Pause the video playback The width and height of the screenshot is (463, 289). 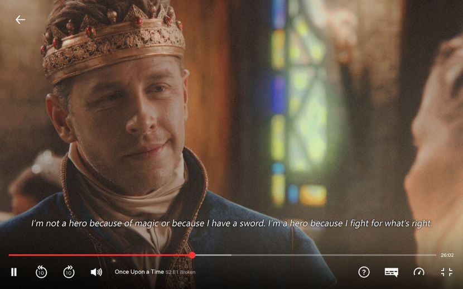point(14,272)
